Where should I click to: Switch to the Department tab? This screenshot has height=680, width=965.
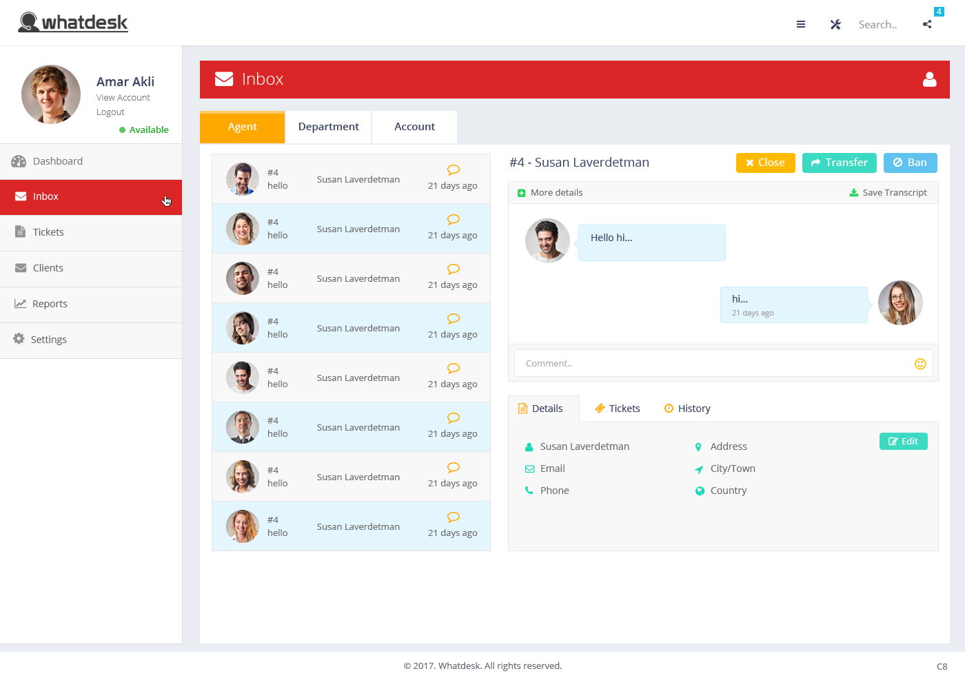328,127
